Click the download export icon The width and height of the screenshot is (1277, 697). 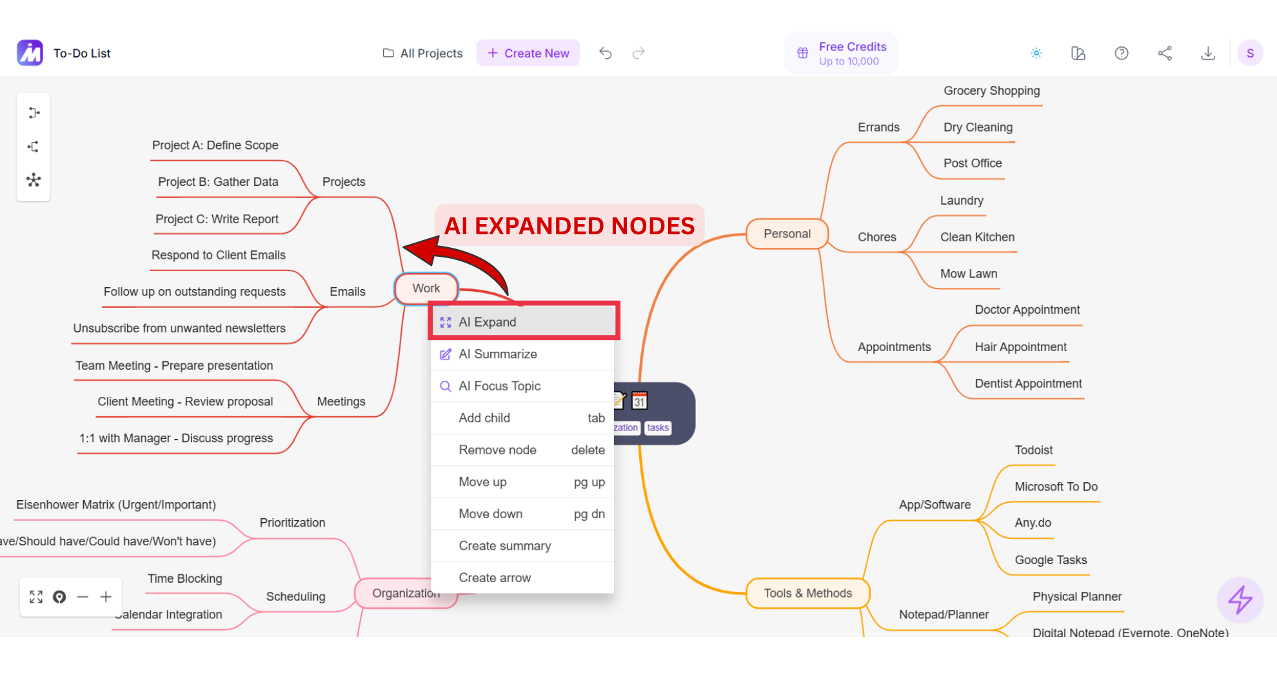[x=1208, y=53]
